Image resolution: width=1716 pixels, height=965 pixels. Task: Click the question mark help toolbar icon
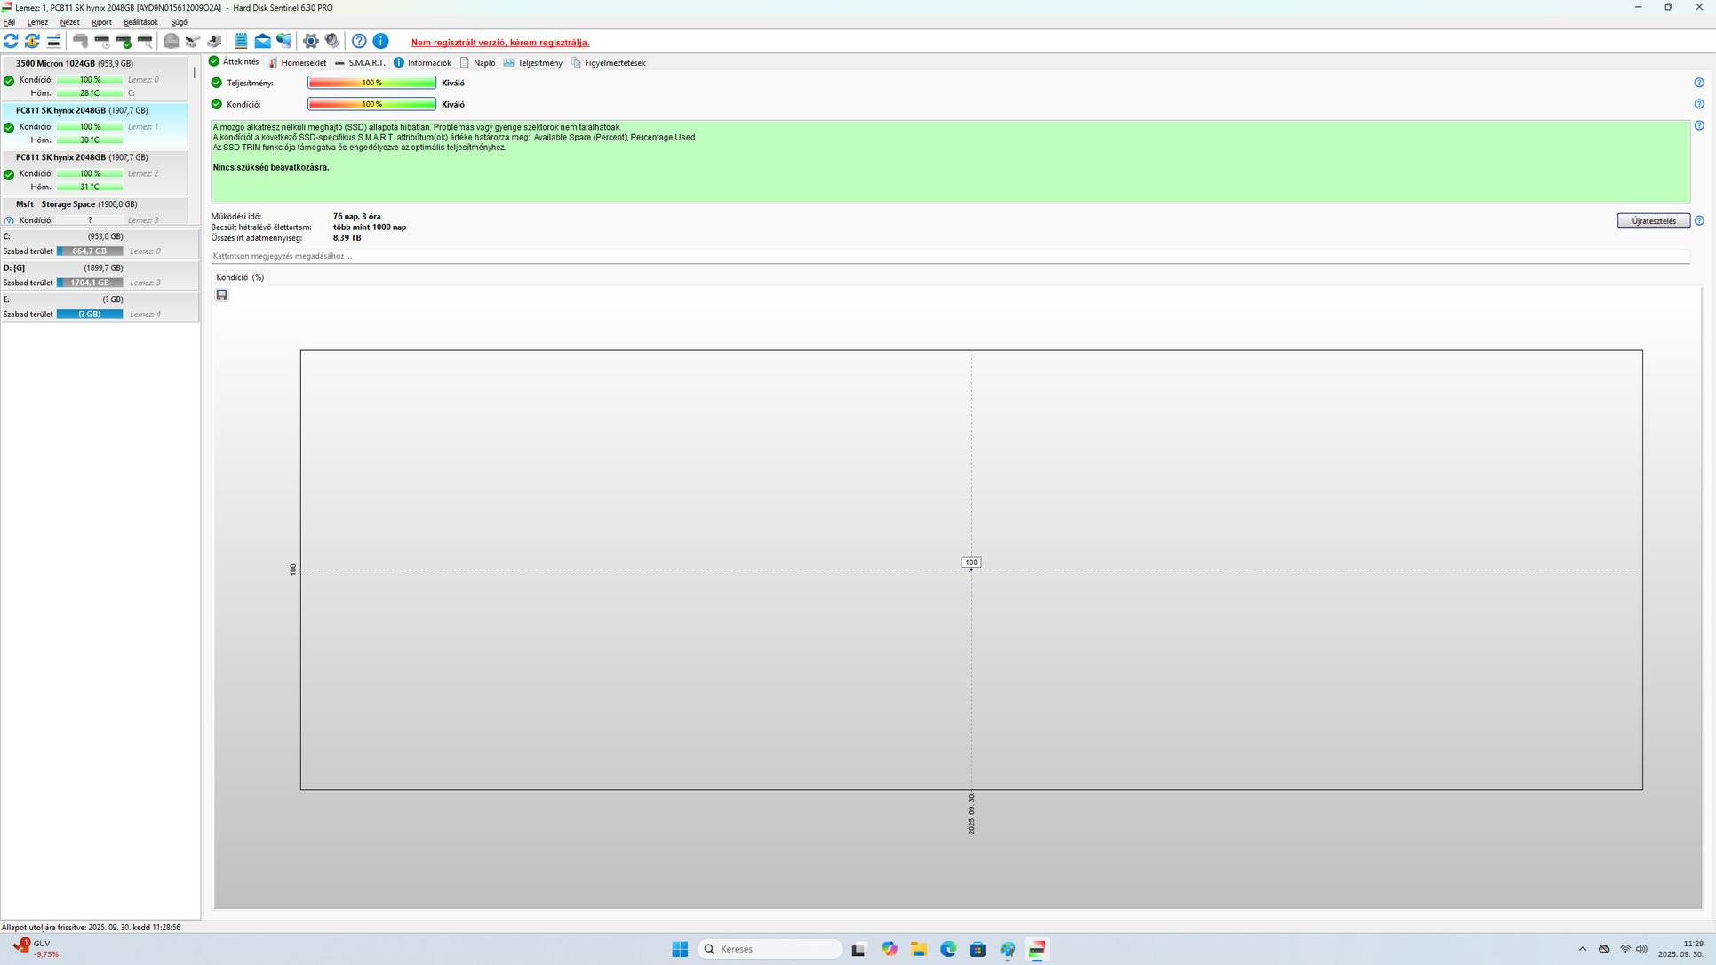click(x=359, y=41)
